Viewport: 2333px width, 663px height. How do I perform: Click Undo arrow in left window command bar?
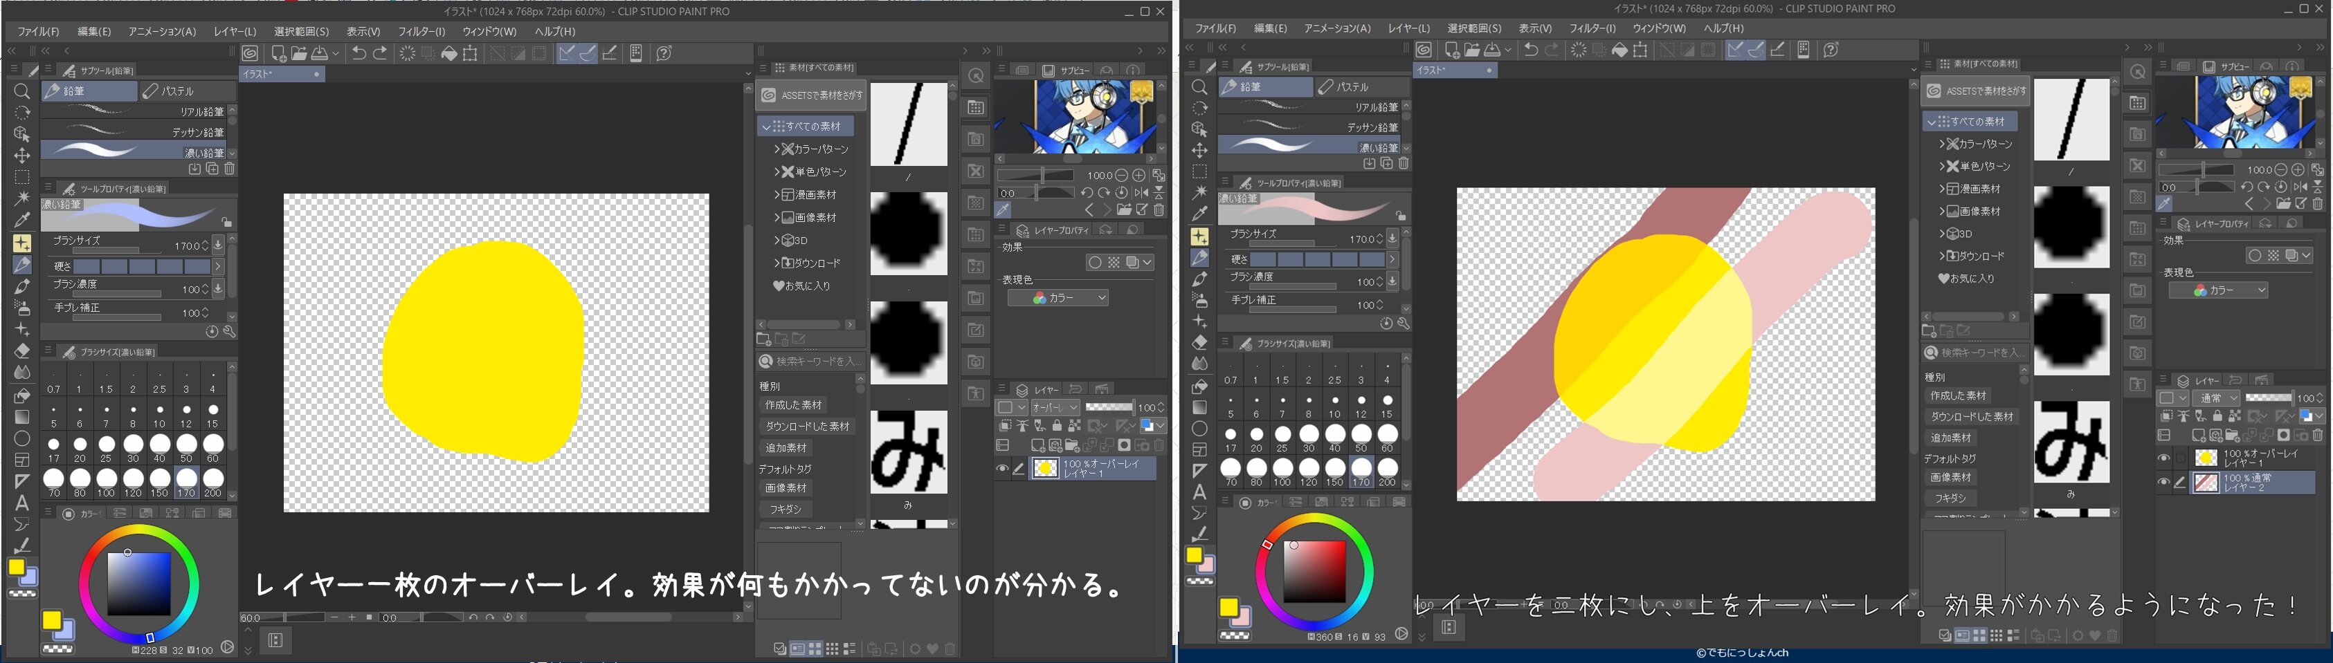click(x=358, y=53)
